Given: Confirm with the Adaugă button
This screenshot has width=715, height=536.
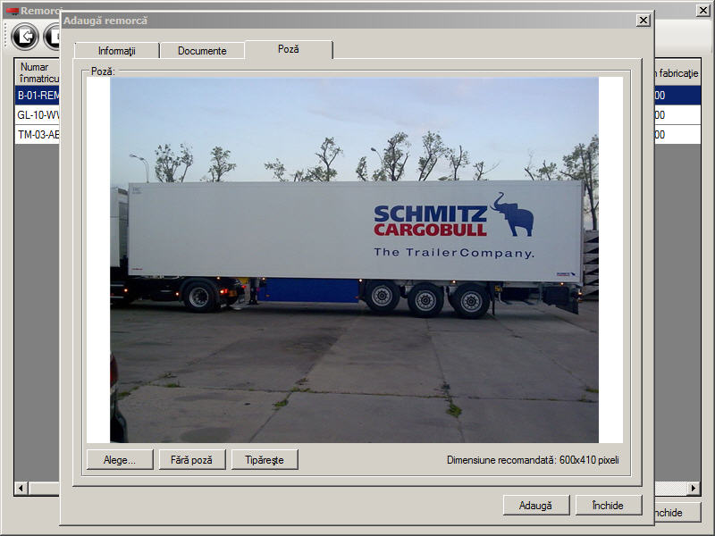Looking at the screenshot, I should pos(535,505).
